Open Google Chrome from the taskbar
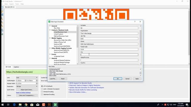The width and height of the screenshot is (191, 107). (26, 105)
